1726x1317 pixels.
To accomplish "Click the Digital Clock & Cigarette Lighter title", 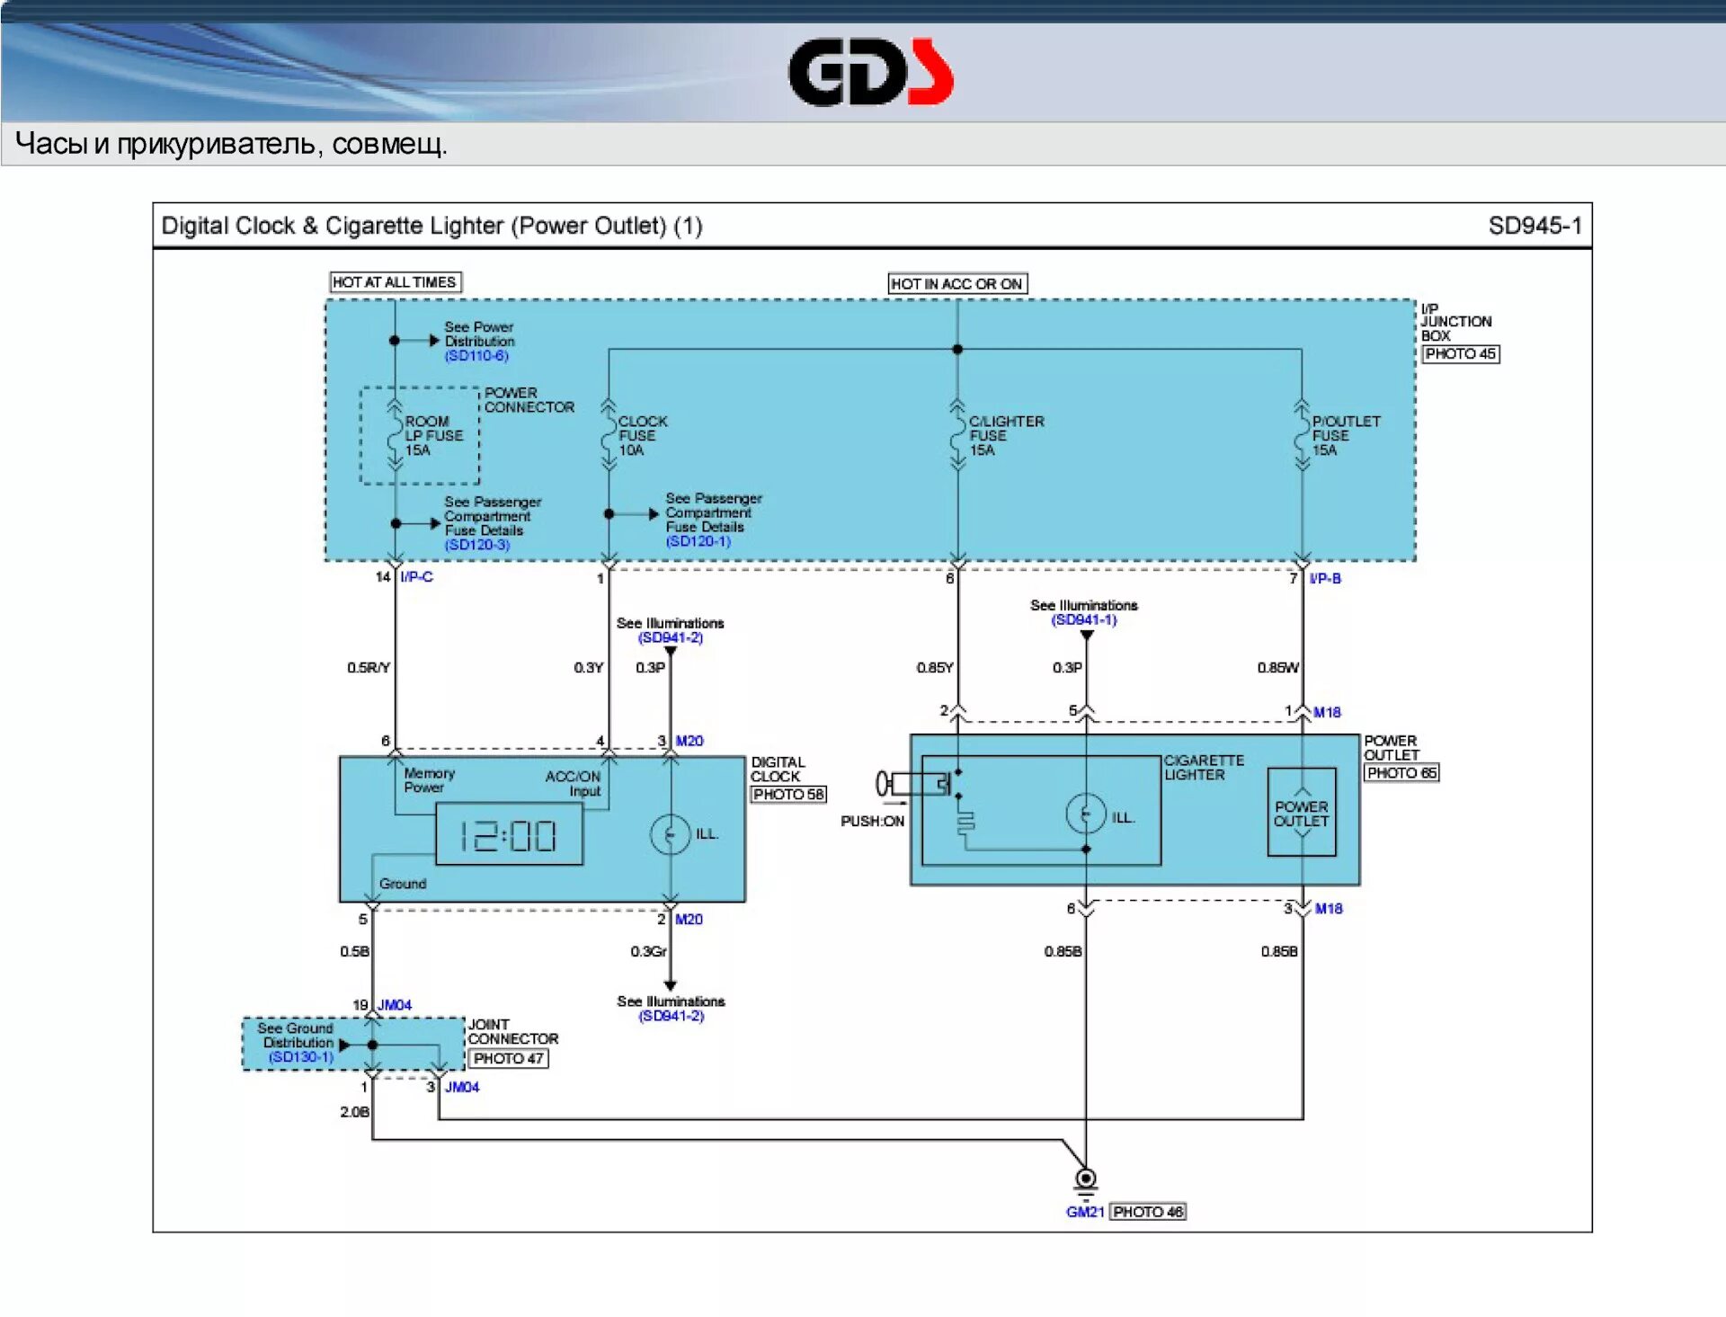I will pyautogui.click(x=432, y=226).
